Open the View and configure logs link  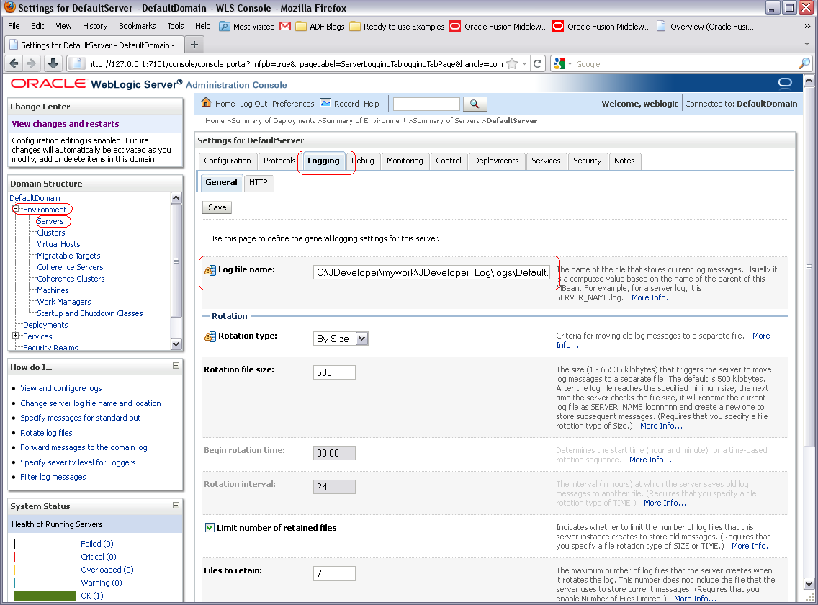[x=60, y=388]
